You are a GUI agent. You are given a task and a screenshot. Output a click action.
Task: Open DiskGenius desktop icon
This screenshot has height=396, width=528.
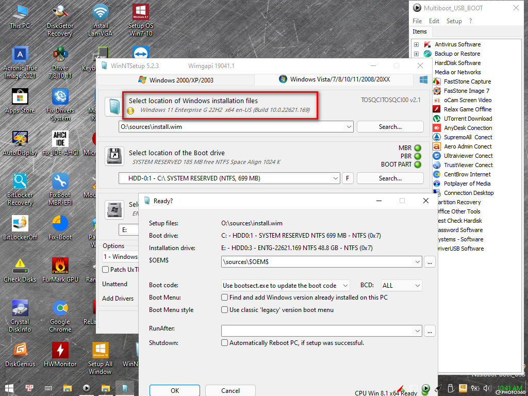tap(20, 355)
